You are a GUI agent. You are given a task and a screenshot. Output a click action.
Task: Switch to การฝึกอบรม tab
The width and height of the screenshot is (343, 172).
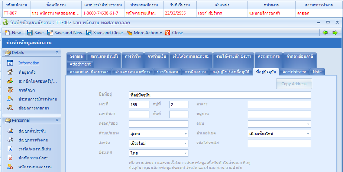pos(195,72)
